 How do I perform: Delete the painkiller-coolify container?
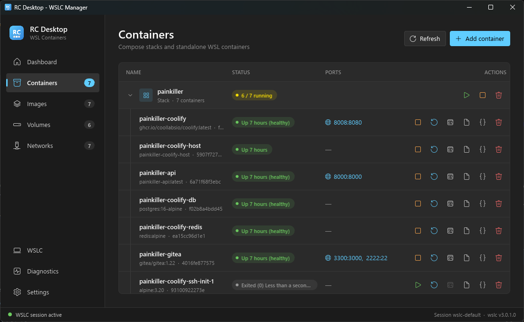pyautogui.click(x=499, y=122)
